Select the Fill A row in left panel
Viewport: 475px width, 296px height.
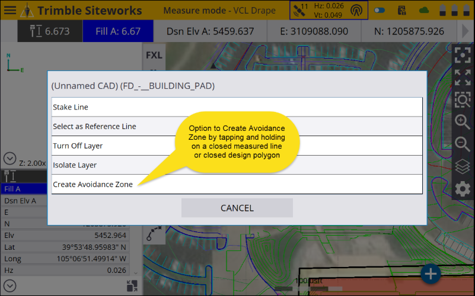click(24, 189)
